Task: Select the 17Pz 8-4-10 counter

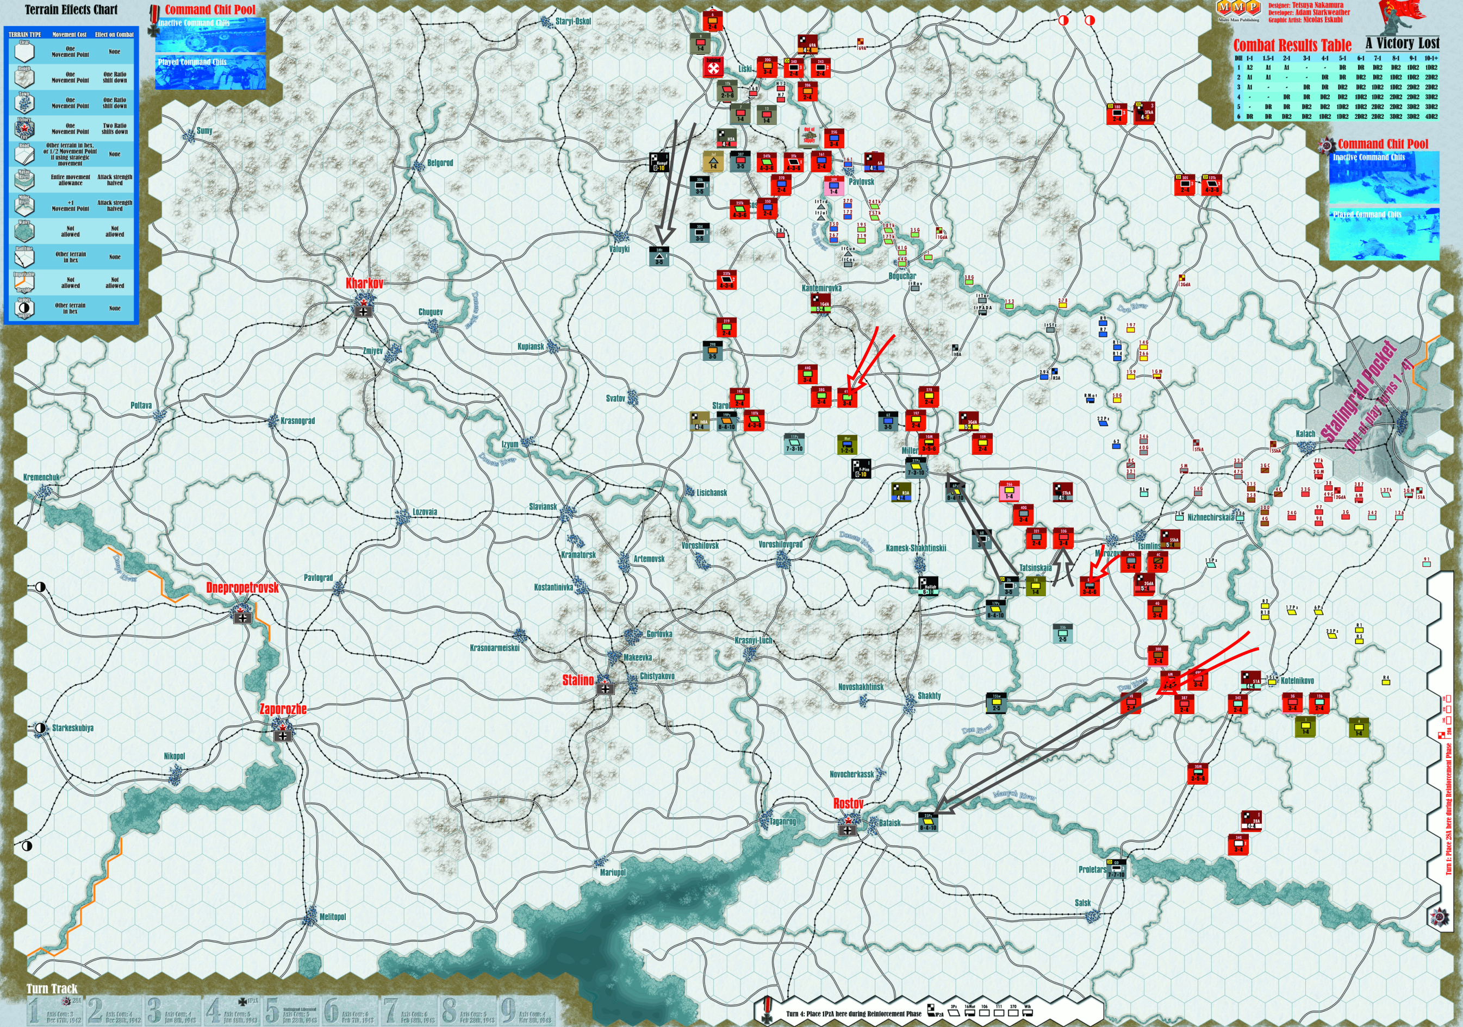Action: (995, 610)
